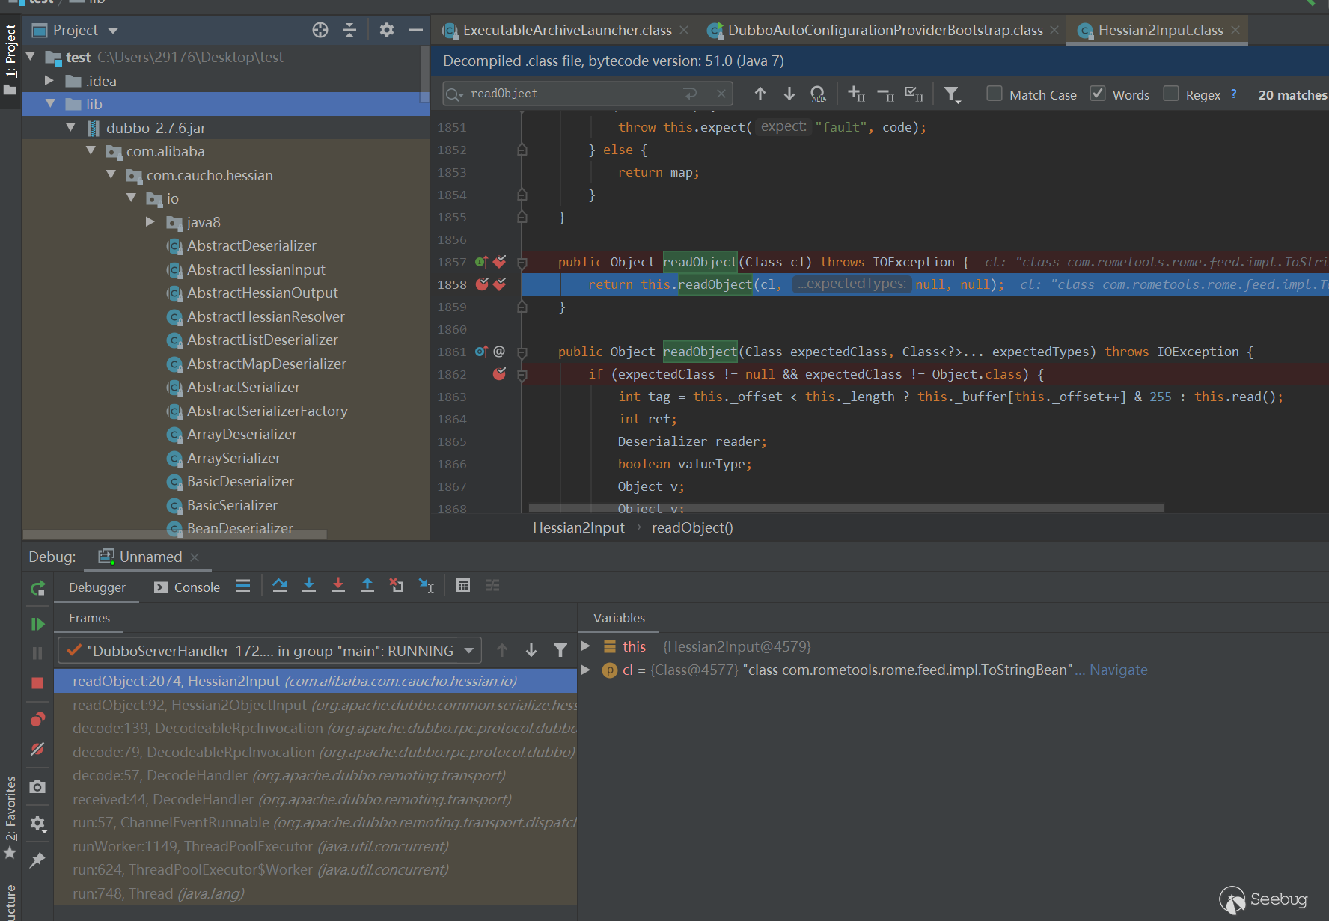Click the Mute Breakpoints icon

tap(37, 749)
